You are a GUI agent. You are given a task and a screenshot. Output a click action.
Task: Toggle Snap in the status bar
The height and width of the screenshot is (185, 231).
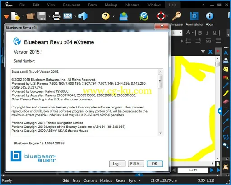[76, 180]
